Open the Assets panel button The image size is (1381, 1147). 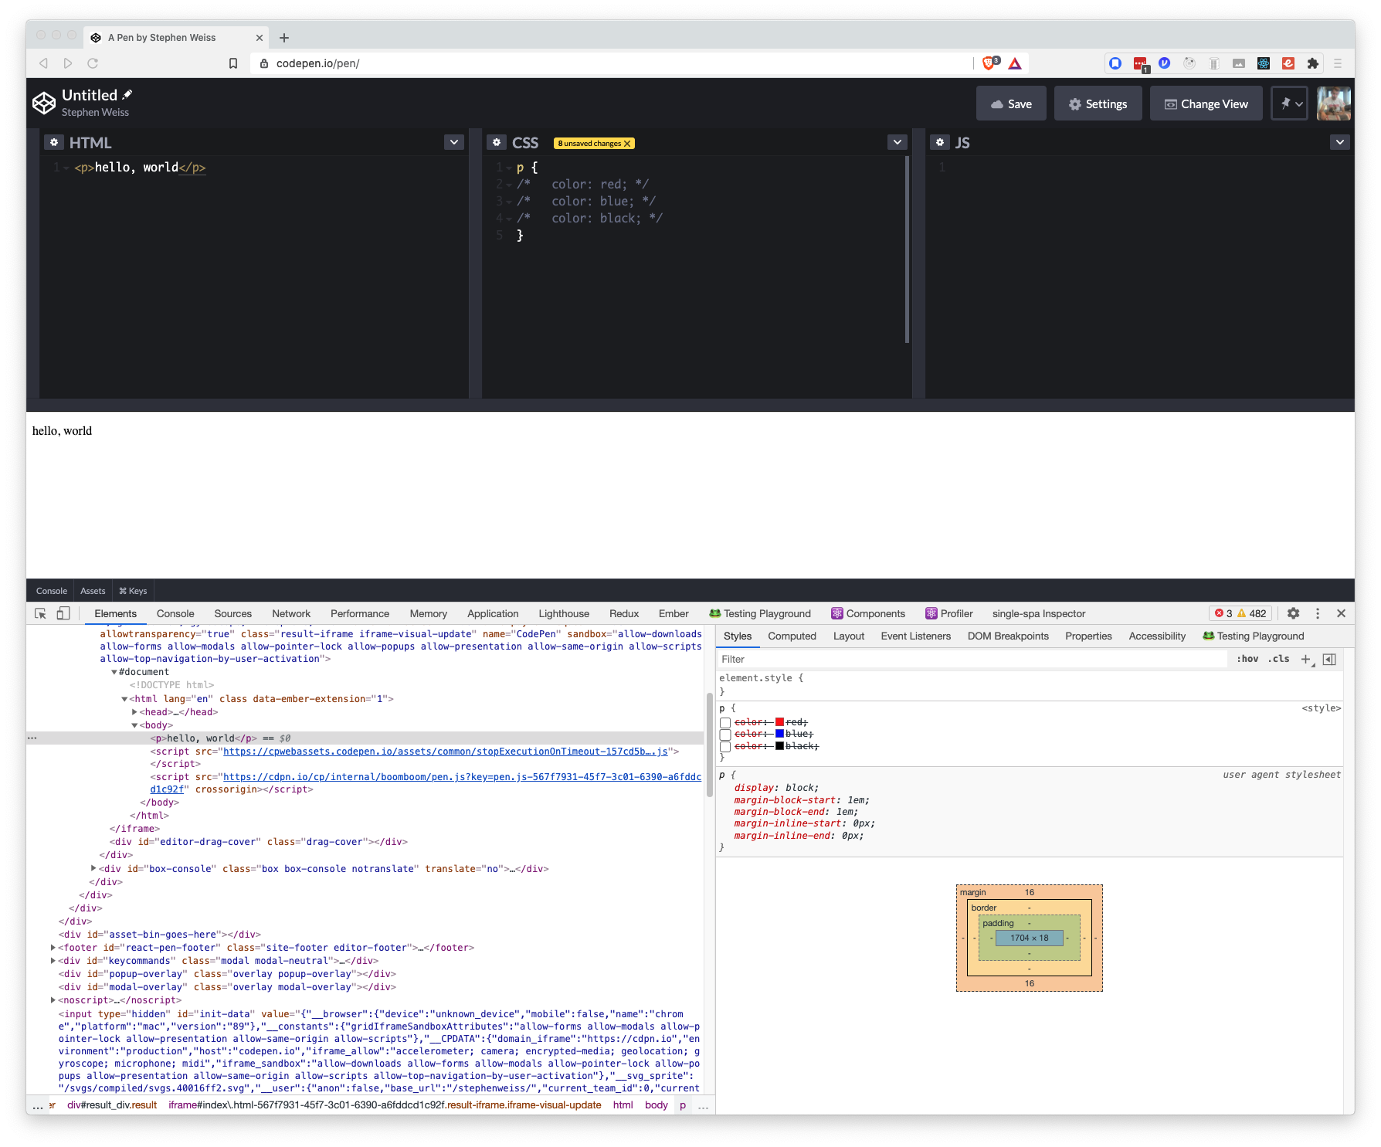coord(93,591)
